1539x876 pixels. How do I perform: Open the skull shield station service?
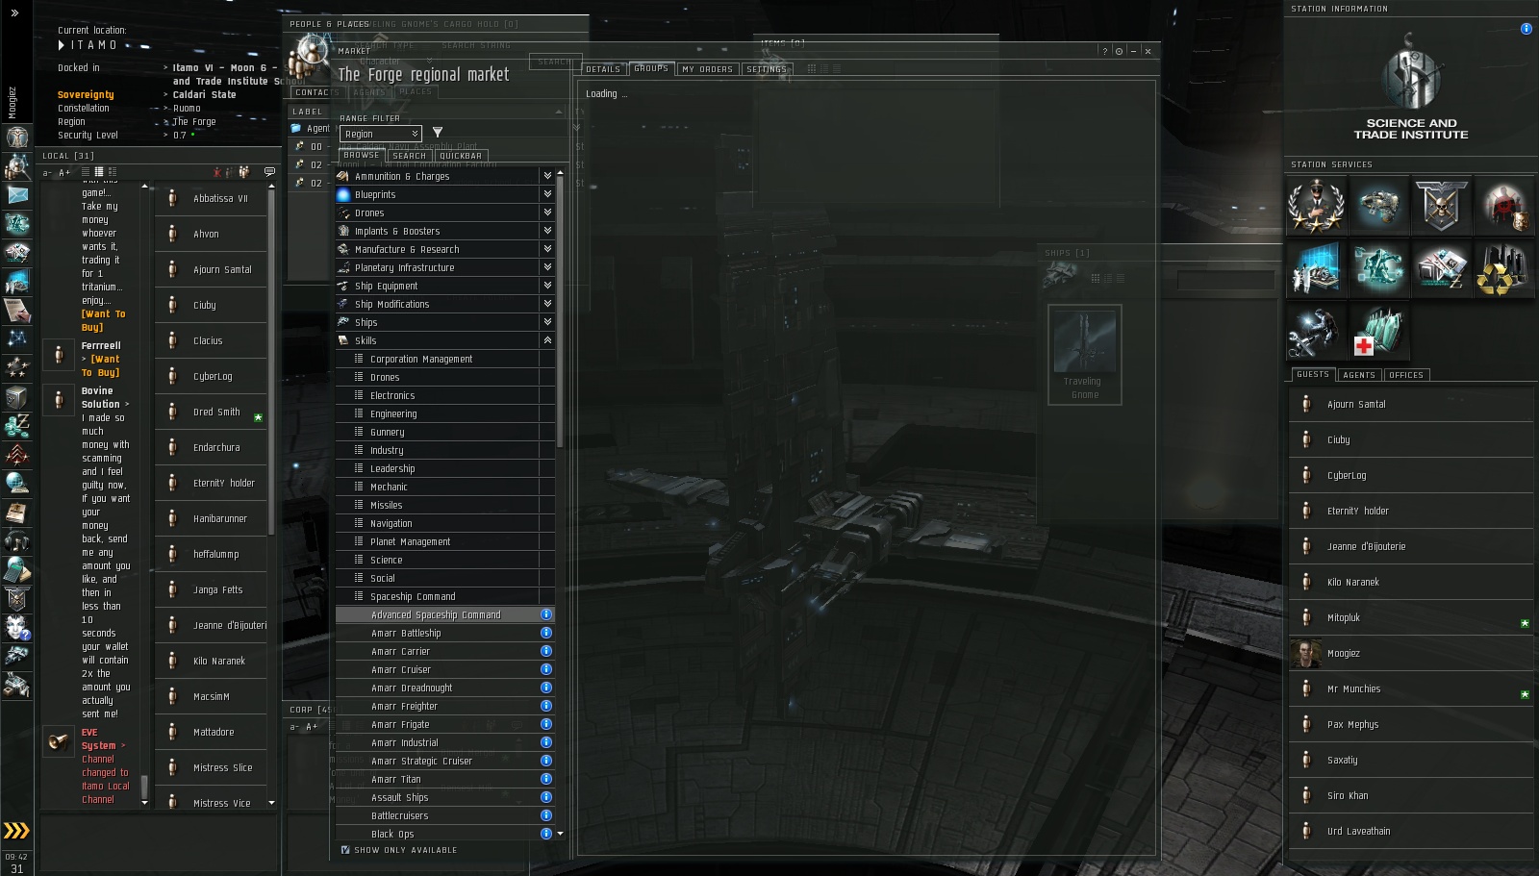pos(1441,206)
